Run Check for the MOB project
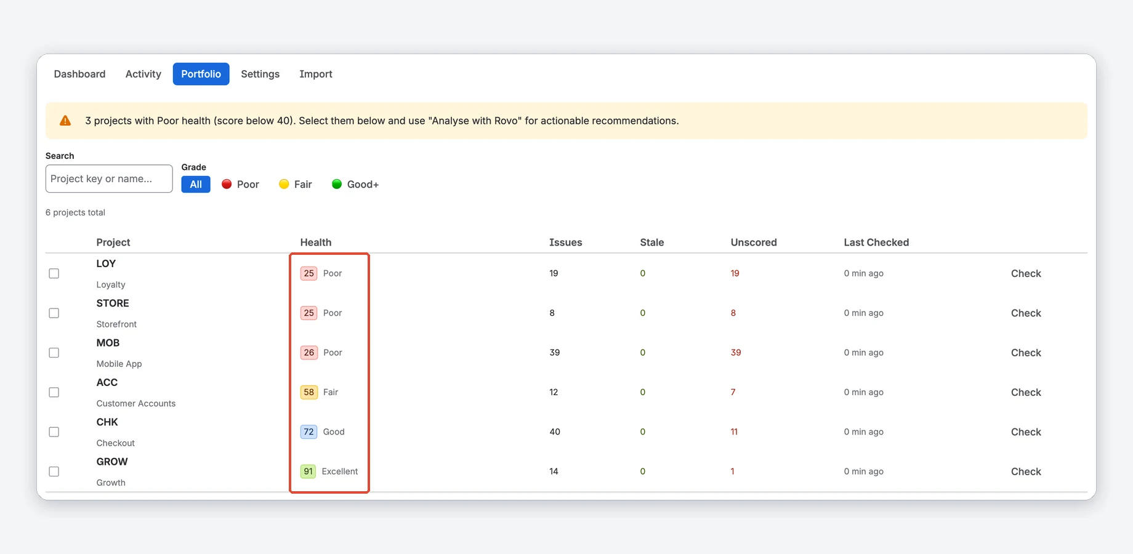This screenshot has height=554, width=1133. 1026,353
